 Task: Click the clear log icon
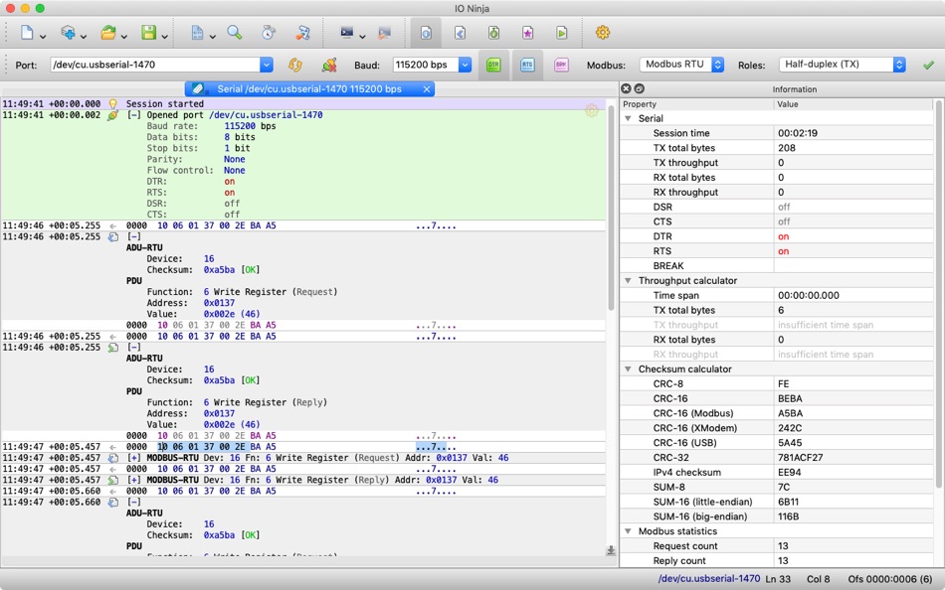point(302,33)
